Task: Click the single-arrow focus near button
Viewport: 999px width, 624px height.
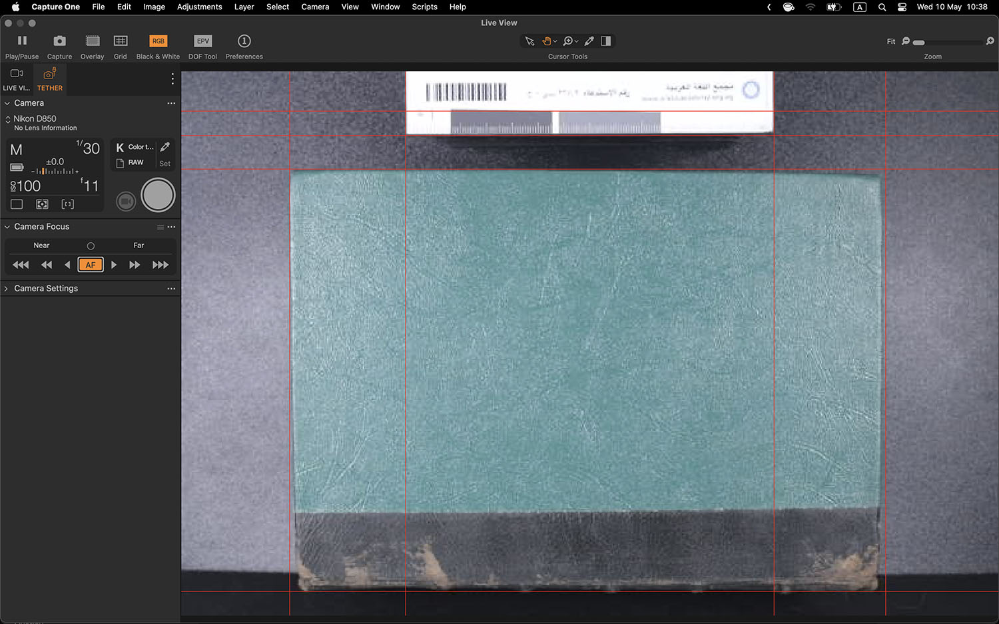Action: [x=67, y=265]
